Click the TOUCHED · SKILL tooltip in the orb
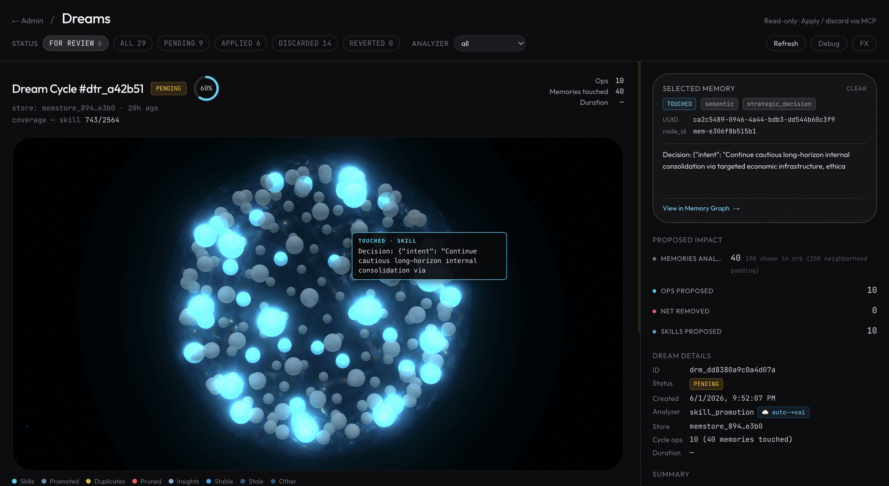The height and width of the screenshot is (486, 889). tap(429, 256)
